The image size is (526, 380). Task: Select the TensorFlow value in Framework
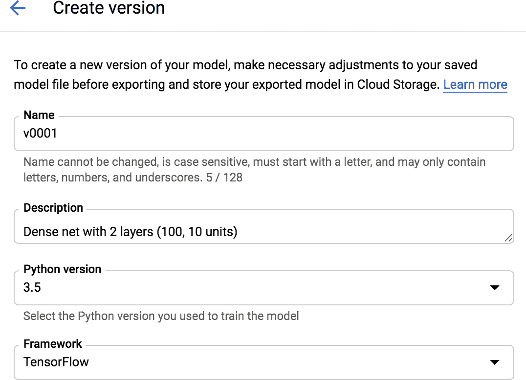(x=56, y=362)
